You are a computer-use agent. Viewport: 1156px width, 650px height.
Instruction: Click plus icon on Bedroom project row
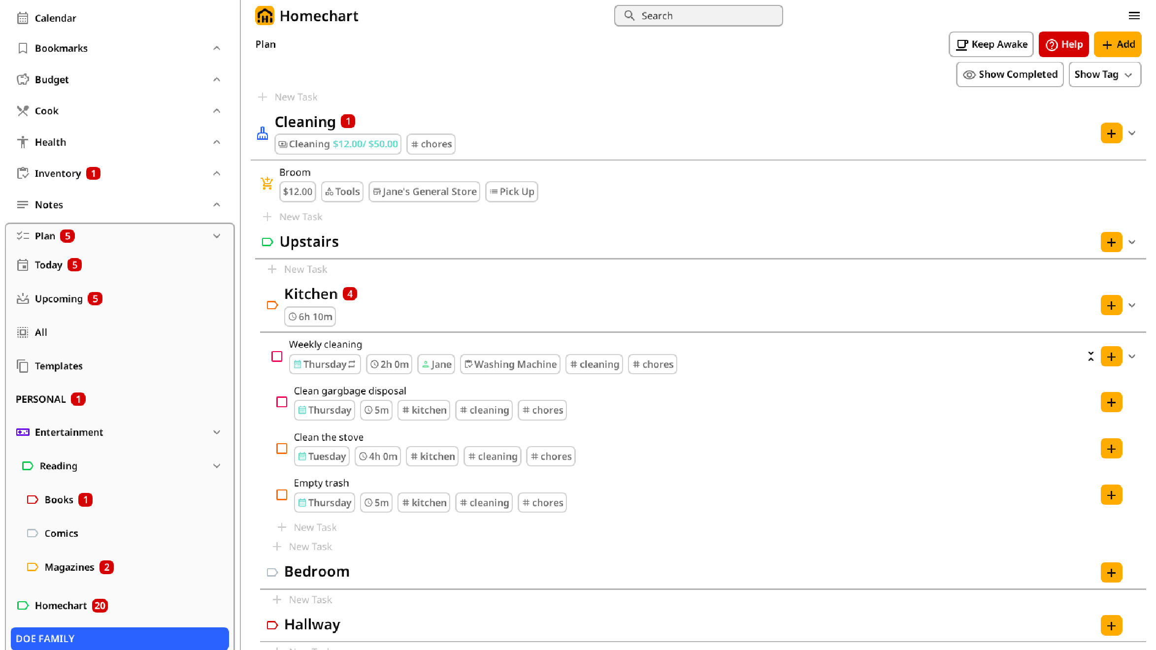(x=1111, y=572)
